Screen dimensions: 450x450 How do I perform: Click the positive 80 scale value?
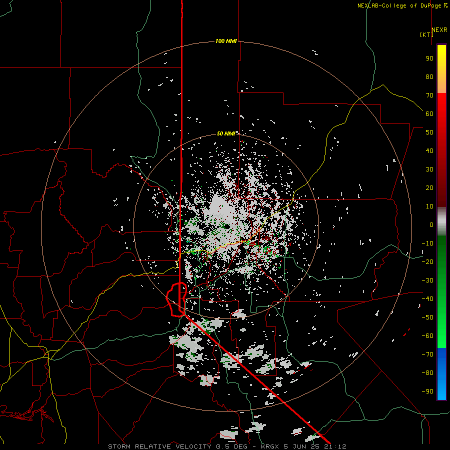coord(429,76)
